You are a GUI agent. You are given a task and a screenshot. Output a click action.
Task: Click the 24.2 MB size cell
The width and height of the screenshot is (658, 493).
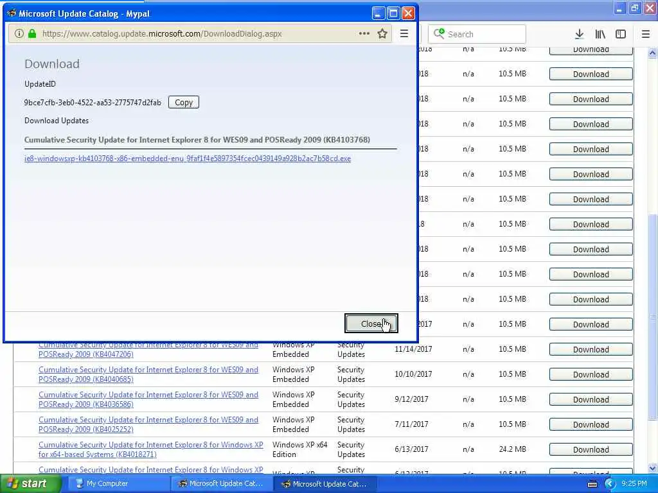coord(512,449)
